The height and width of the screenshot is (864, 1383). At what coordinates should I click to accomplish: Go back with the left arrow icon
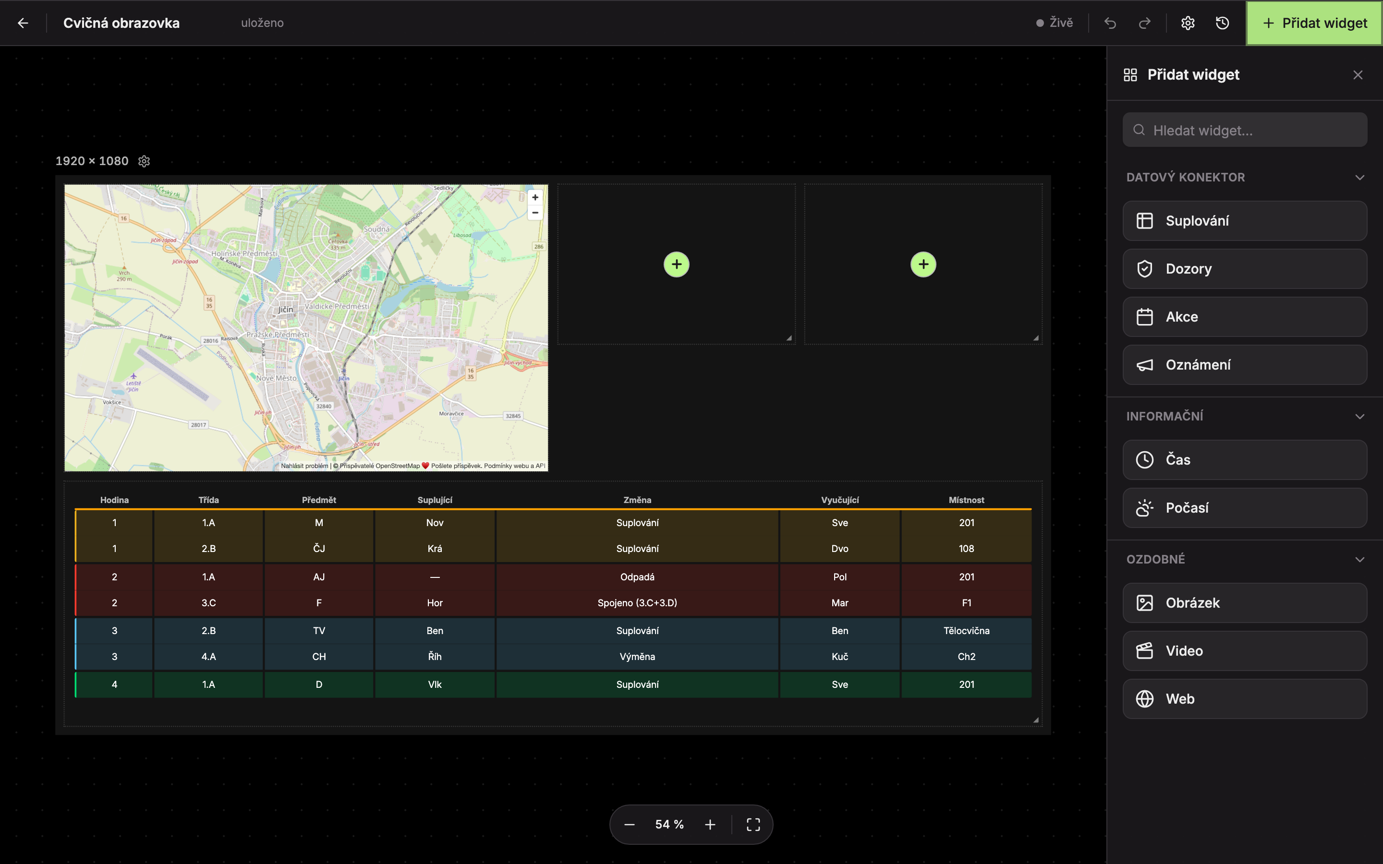pyautogui.click(x=23, y=23)
